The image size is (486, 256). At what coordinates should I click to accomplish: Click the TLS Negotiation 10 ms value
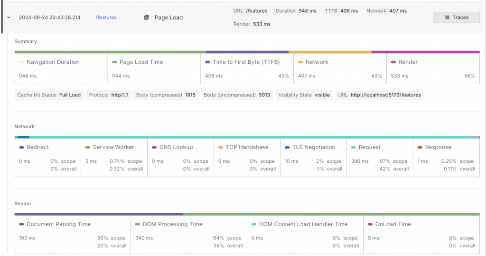click(291, 161)
